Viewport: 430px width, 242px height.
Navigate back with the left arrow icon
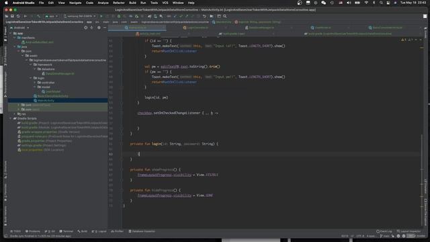click(26, 16)
